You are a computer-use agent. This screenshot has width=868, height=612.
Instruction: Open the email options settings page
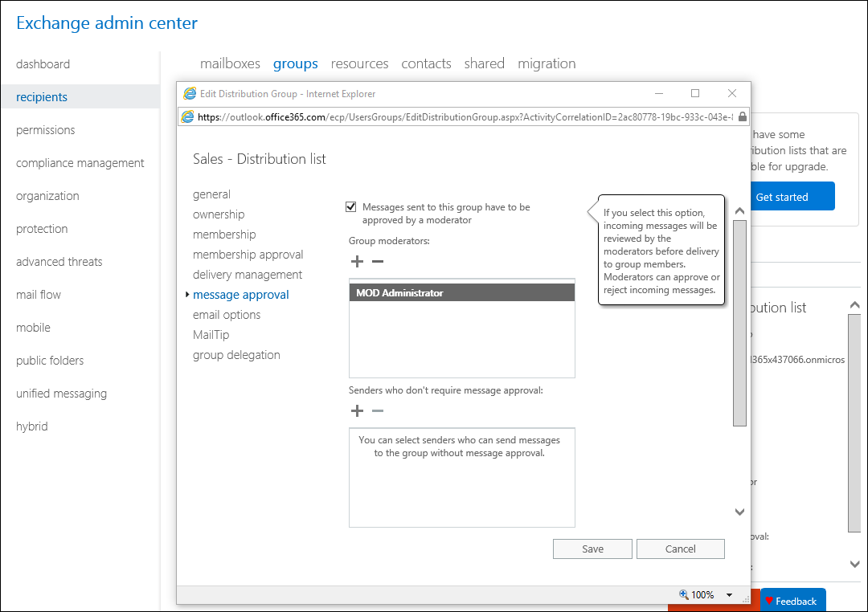(x=226, y=314)
